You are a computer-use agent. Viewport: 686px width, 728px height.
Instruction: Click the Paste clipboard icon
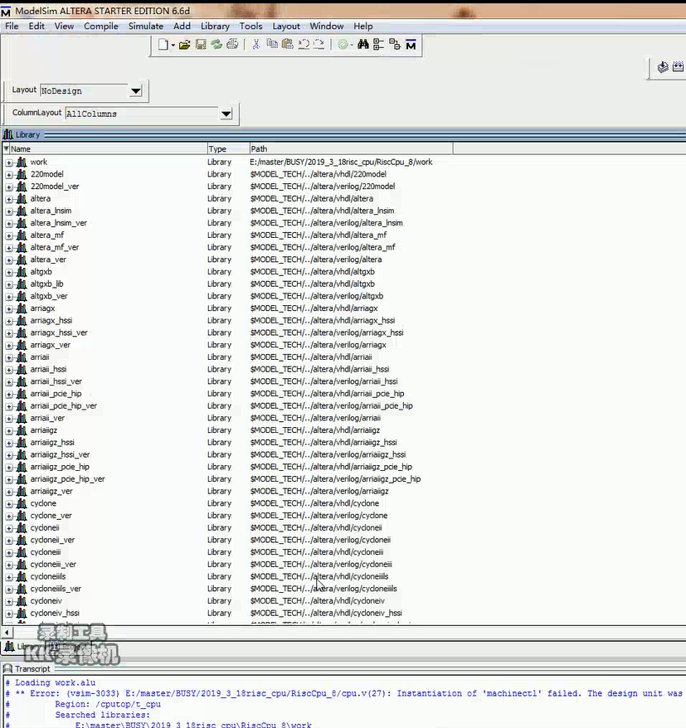288,44
